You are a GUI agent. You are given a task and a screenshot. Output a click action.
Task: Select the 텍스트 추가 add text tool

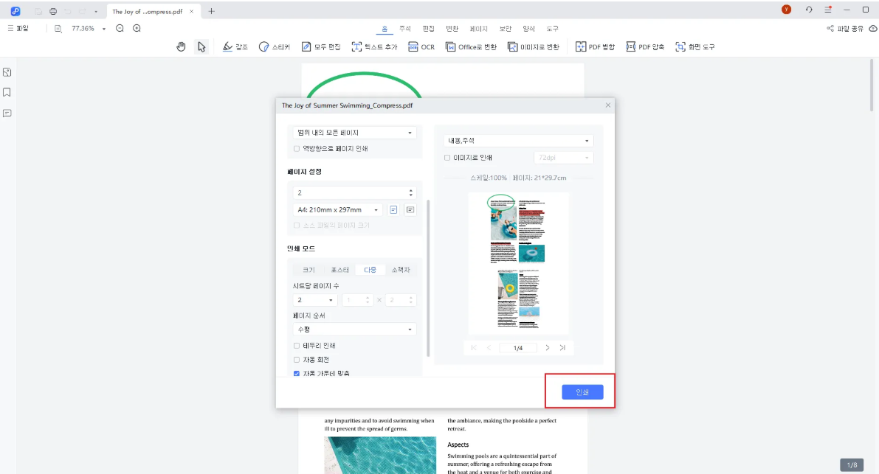point(374,47)
